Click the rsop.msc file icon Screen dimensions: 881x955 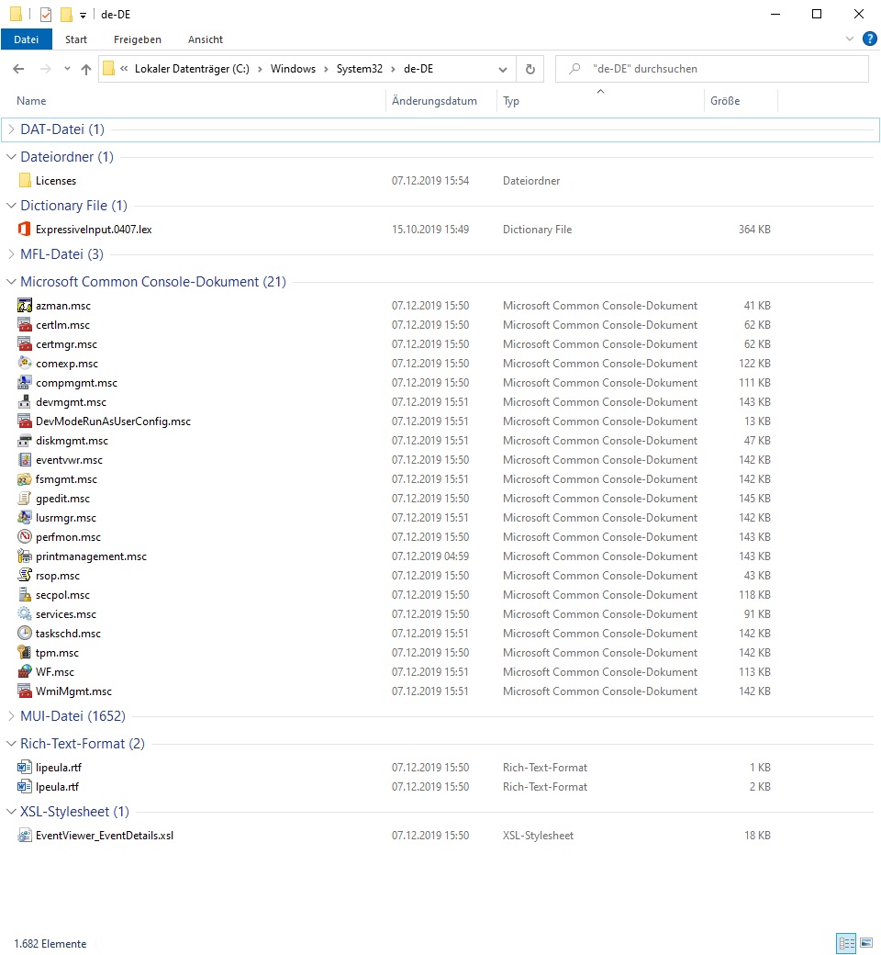pyautogui.click(x=25, y=576)
